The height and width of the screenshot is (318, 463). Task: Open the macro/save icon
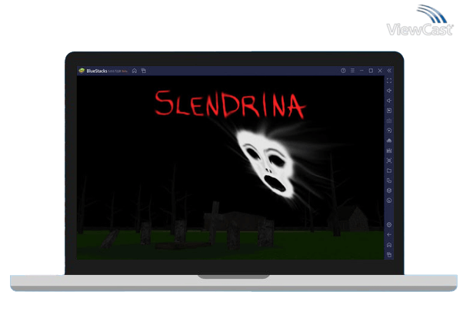(x=389, y=151)
